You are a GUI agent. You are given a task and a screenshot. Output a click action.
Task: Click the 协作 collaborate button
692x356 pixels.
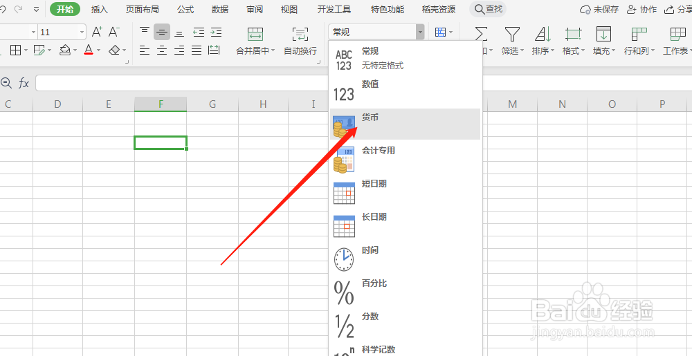641,9
